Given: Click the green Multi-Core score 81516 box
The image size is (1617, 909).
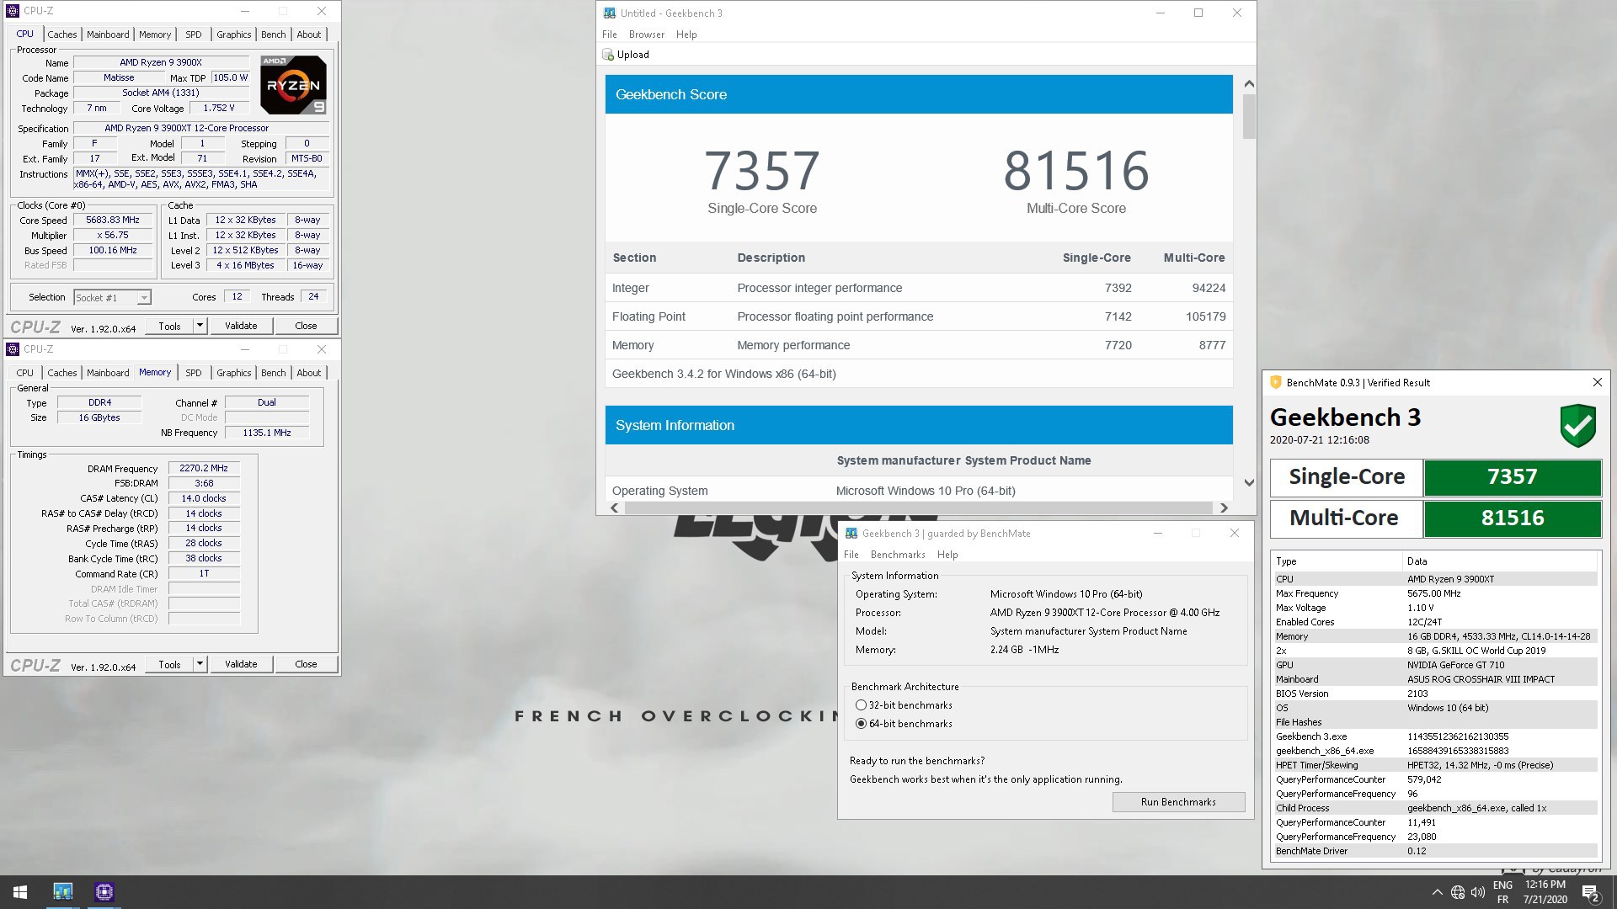Looking at the screenshot, I should pos(1512,518).
